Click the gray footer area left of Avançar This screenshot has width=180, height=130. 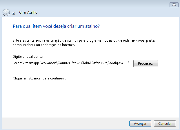point(64,123)
